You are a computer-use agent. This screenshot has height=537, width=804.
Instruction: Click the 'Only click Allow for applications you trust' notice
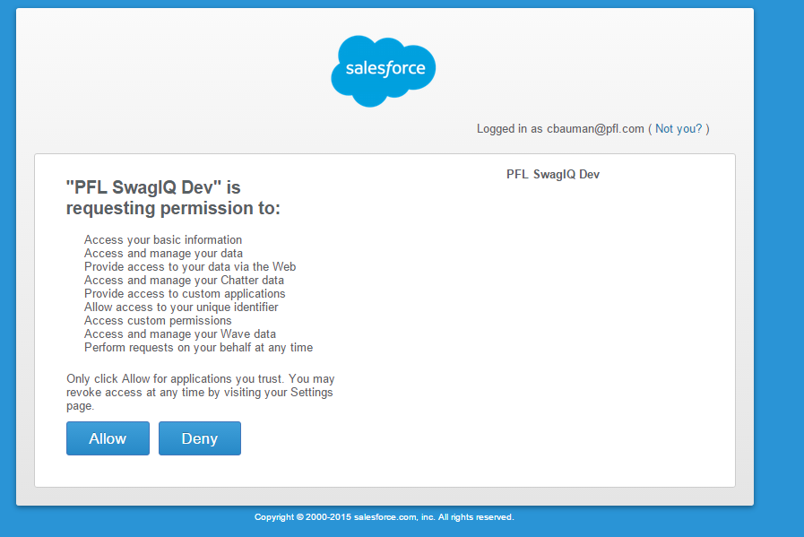pos(201,393)
